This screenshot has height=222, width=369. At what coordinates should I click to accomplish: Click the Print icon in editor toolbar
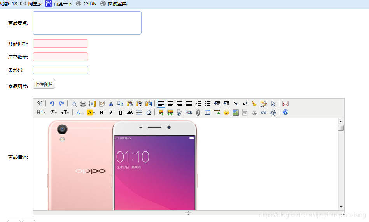[x=83, y=103]
